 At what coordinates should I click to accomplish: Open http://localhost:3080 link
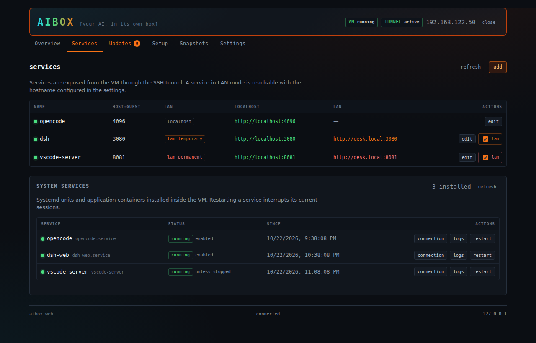(x=265, y=139)
